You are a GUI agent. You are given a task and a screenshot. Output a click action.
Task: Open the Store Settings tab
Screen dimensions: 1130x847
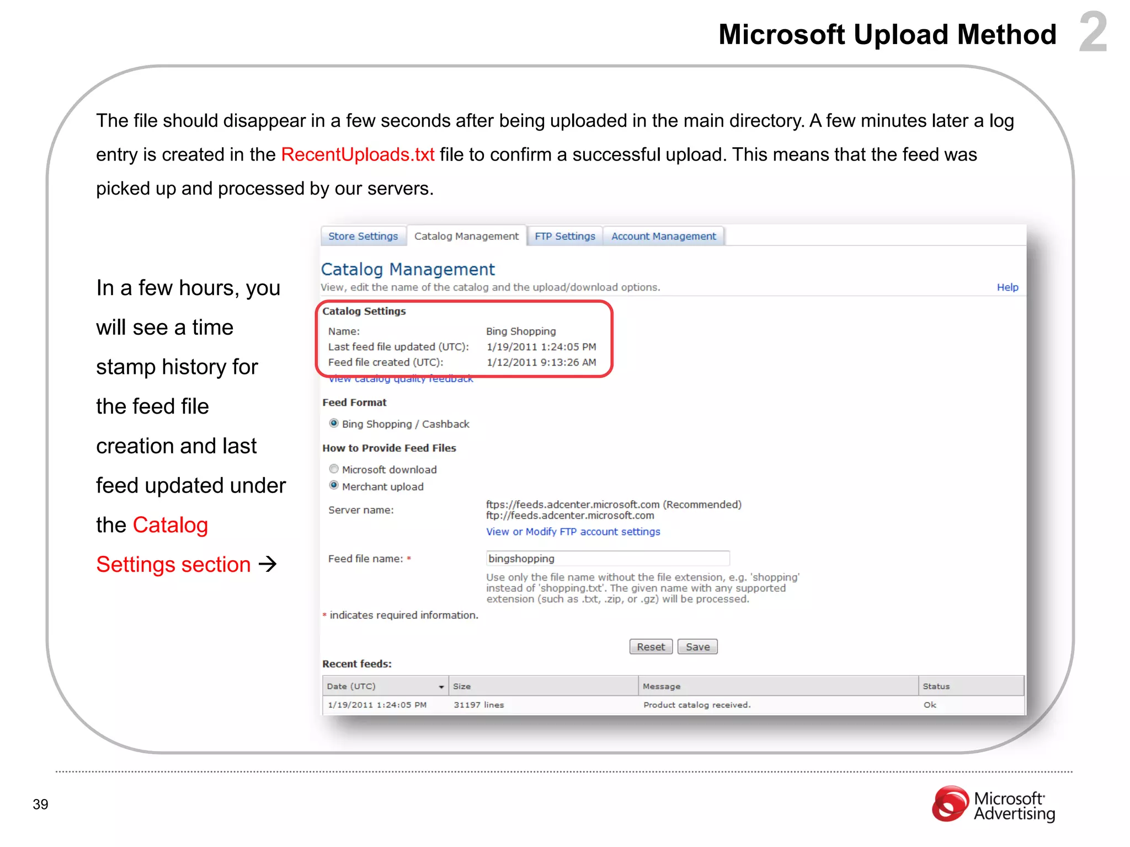tap(363, 236)
